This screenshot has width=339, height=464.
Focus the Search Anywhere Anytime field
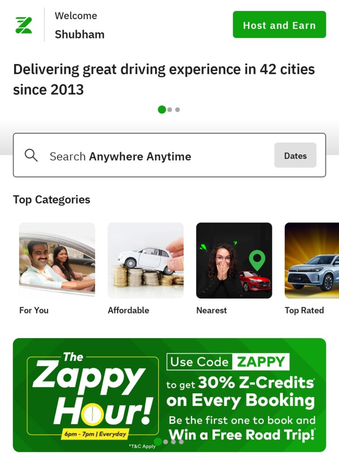(169, 155)
